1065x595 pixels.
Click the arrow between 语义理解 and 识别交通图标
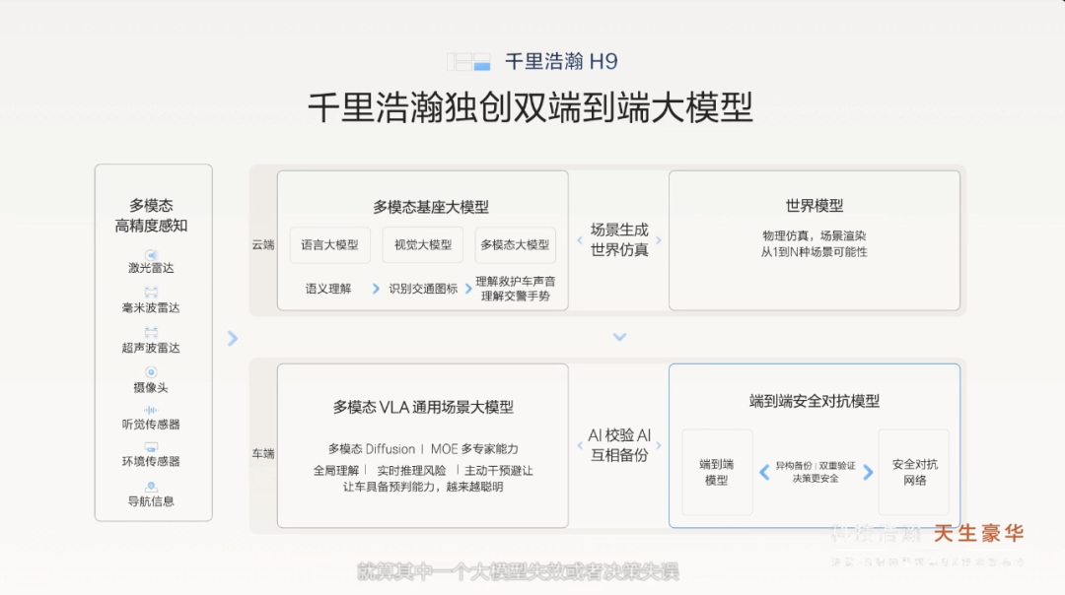point(377,289)
